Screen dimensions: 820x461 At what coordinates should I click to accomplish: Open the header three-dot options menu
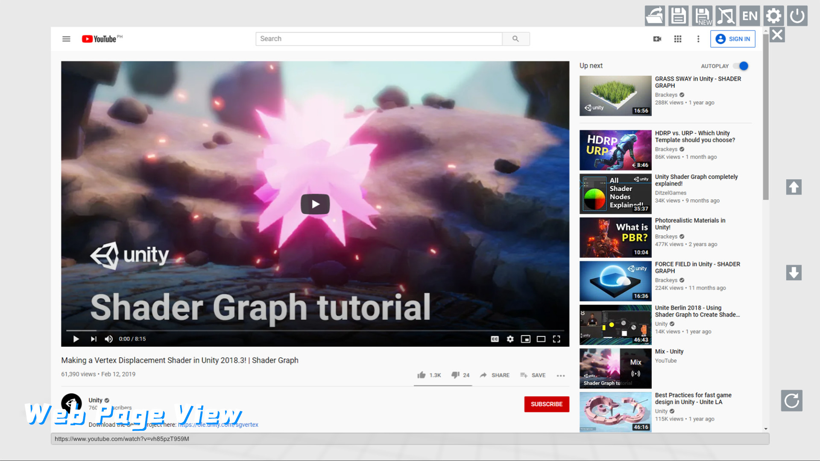click(x=698, y=39)
